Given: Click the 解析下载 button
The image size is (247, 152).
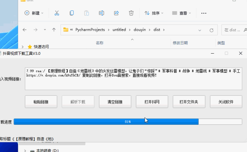Looking at the screenshot, I should [78, 102].
